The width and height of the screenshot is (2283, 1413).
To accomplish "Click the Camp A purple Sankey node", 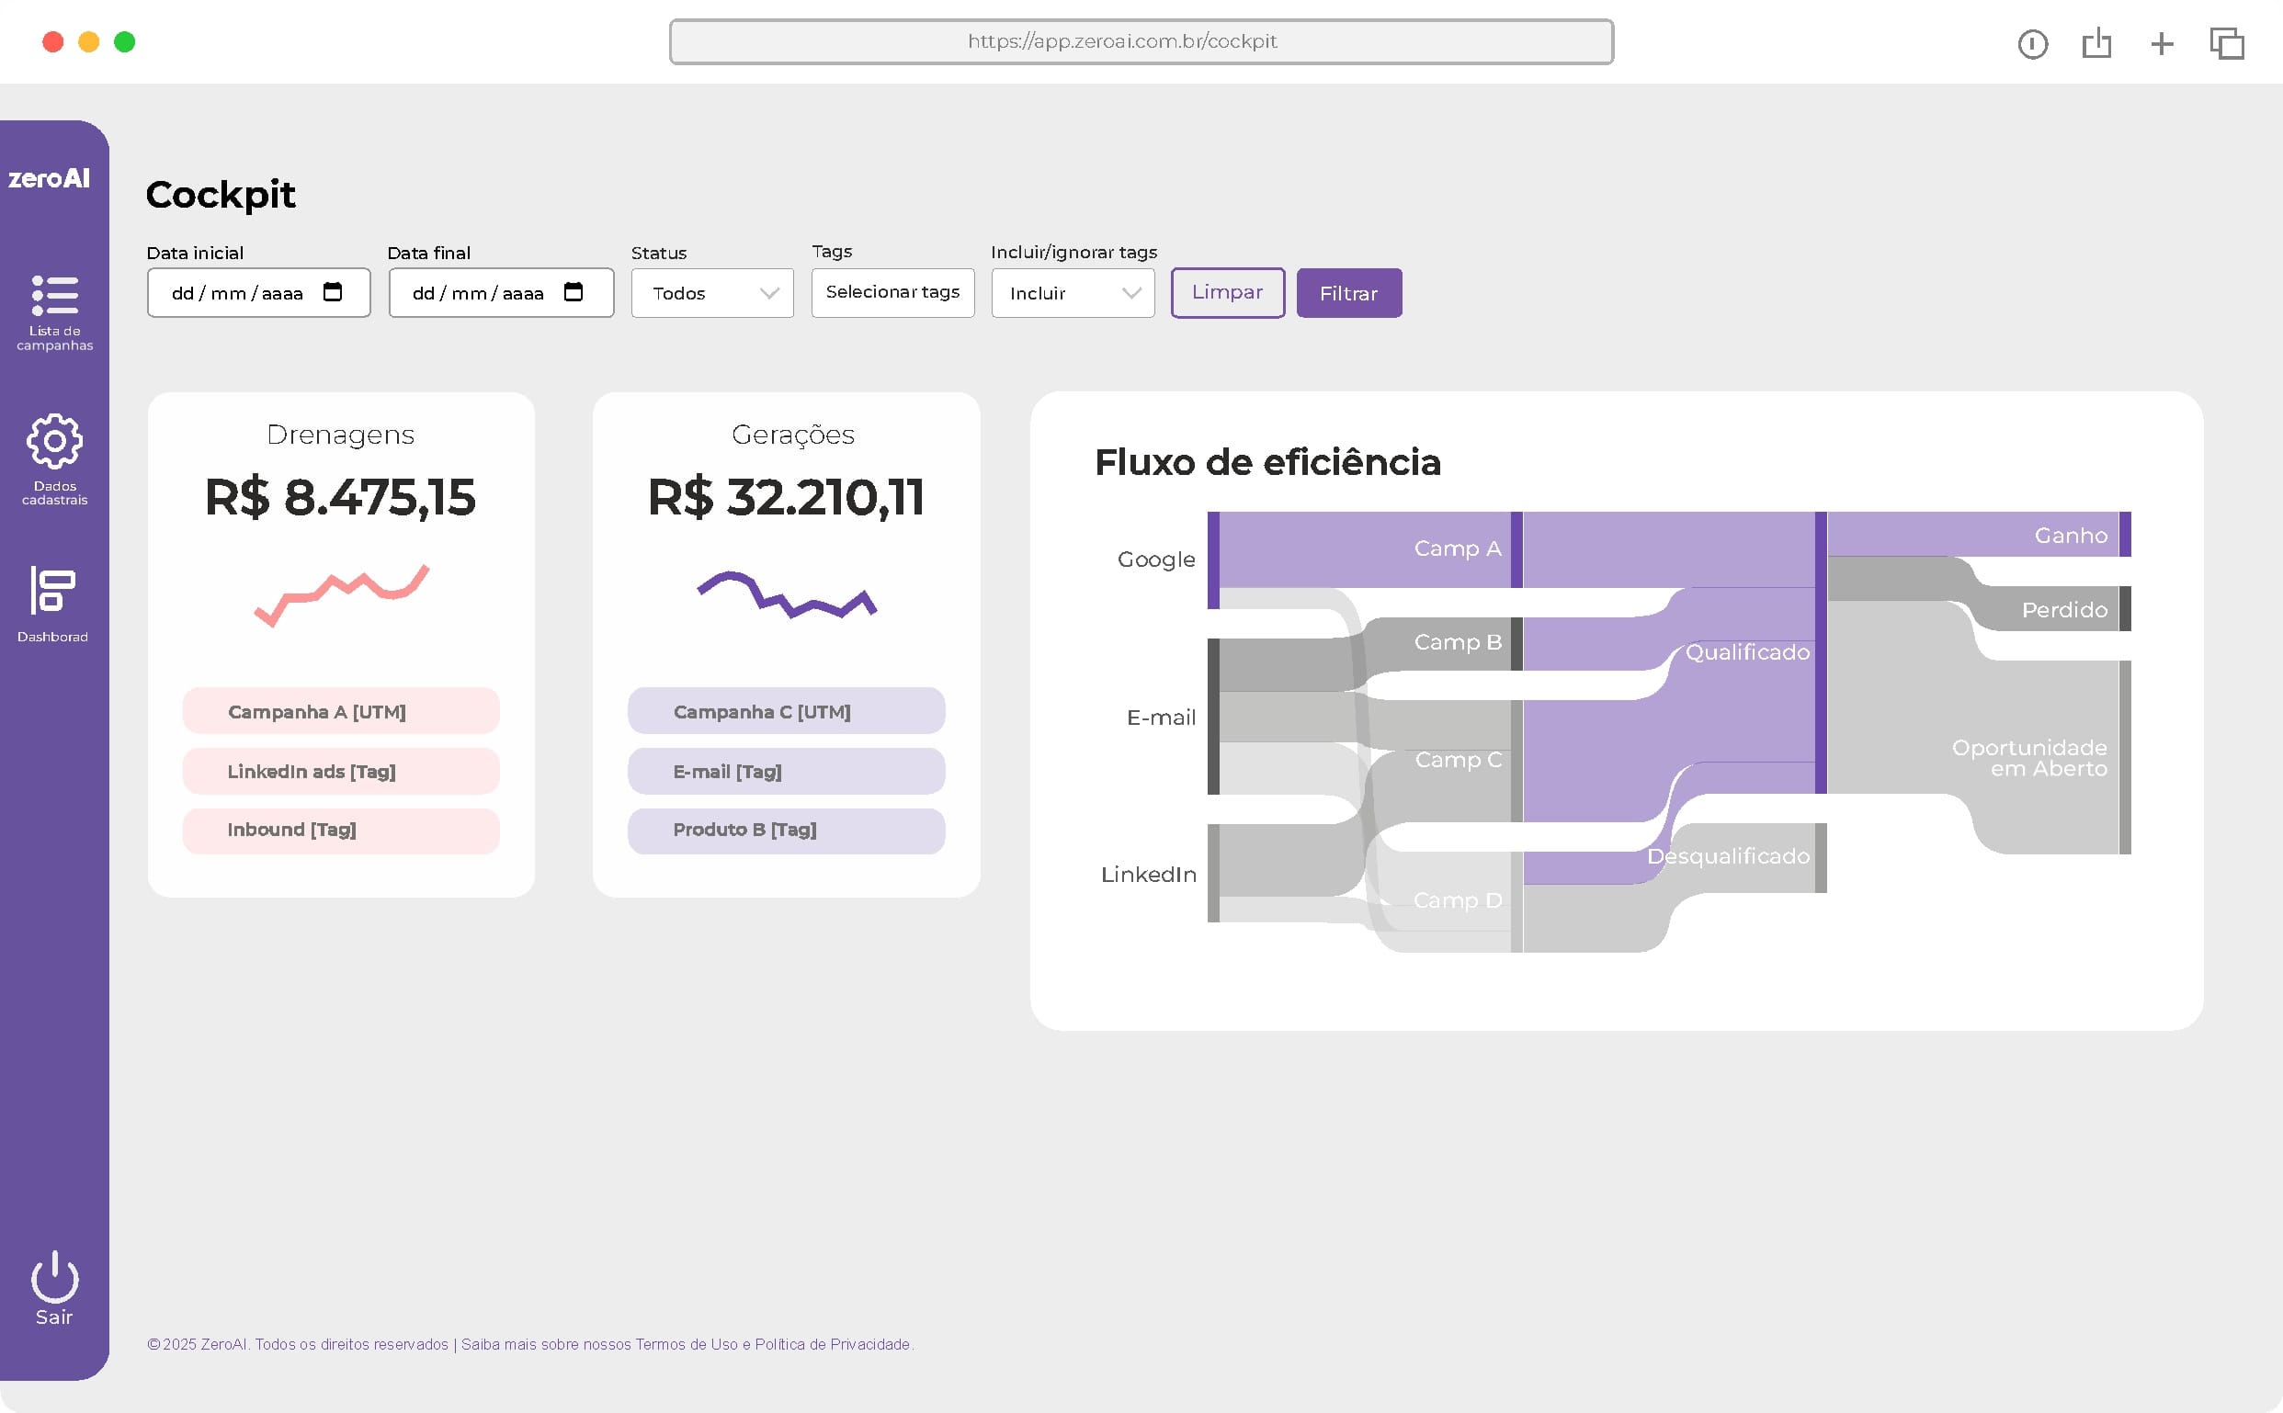I will pos(1516,549).
